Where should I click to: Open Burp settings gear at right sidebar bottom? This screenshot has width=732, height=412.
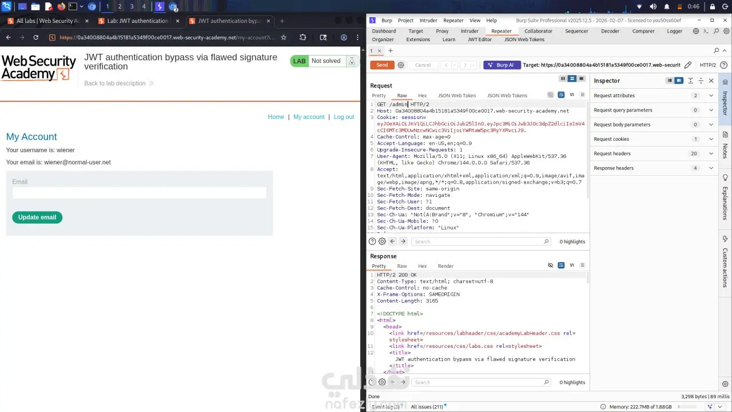pyautogui.click(x=725, y=384)
